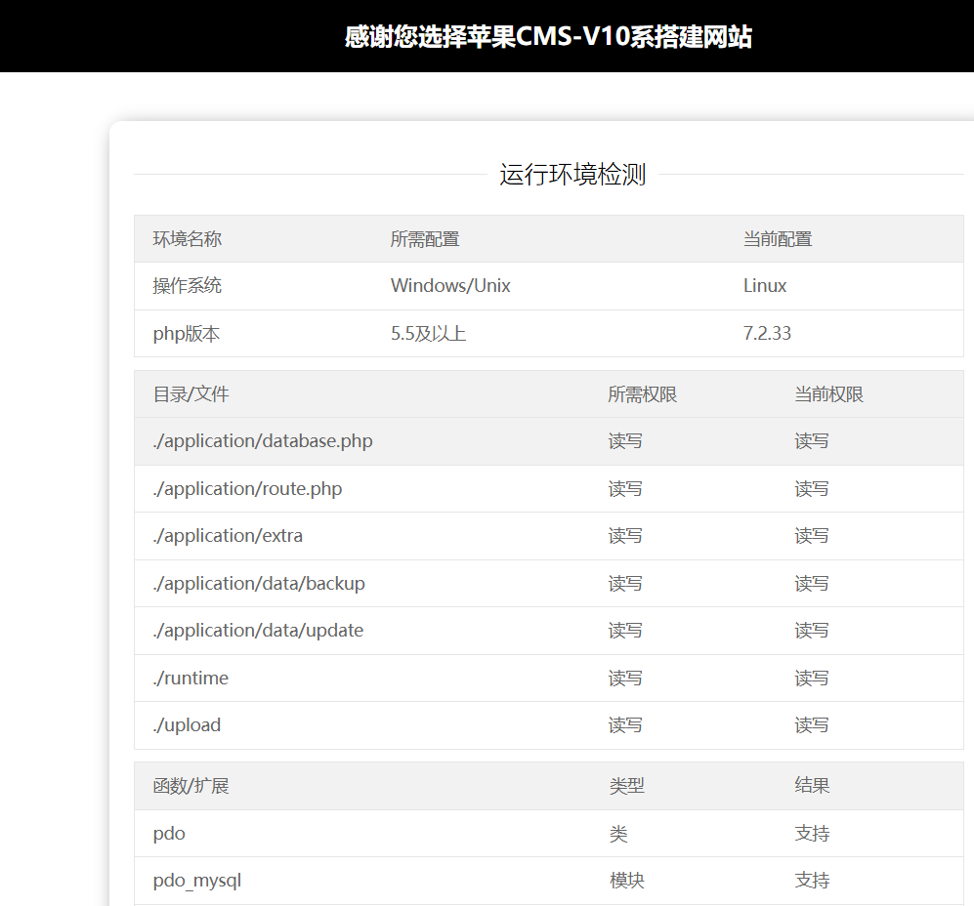This screenshot has width=974, height=906.
Task: Click 当前权限 读写 for ./application/extra
Action: point(811,536)
